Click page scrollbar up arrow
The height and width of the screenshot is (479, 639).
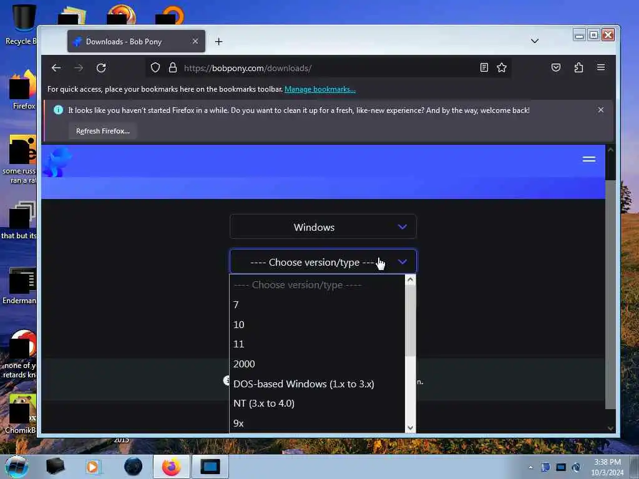tap(610, 150)
